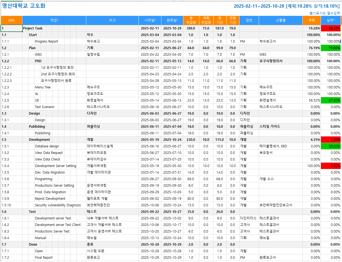Click the 영산대학교 고도화 title

pyautogui.click(x=24, y=6)
